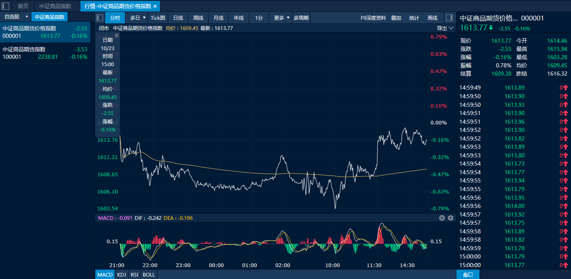Close the floating date and price tooltip
Screen dimensions: 571x279
117,35
